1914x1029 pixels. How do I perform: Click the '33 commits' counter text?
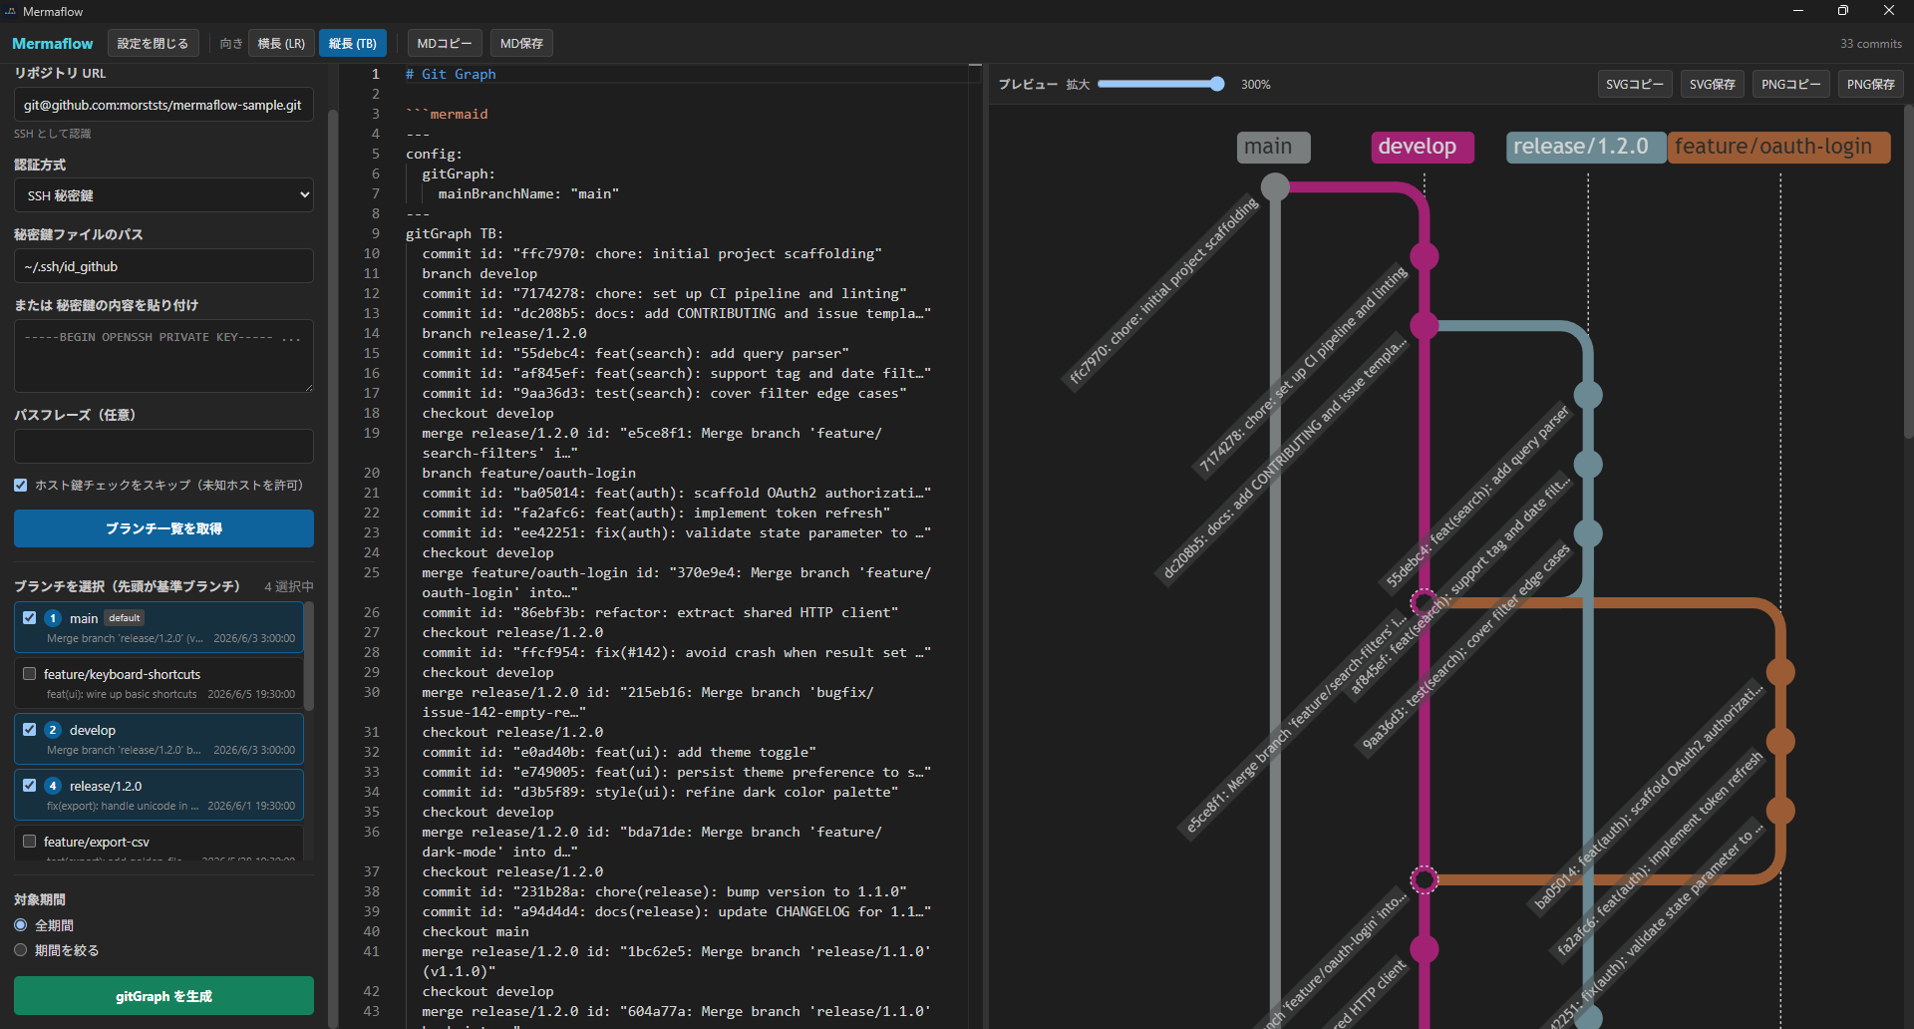tap(1871, 44)
